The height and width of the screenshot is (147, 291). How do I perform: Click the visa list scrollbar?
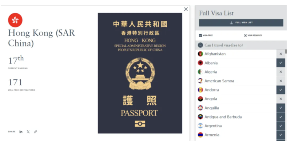pos(286,51)
